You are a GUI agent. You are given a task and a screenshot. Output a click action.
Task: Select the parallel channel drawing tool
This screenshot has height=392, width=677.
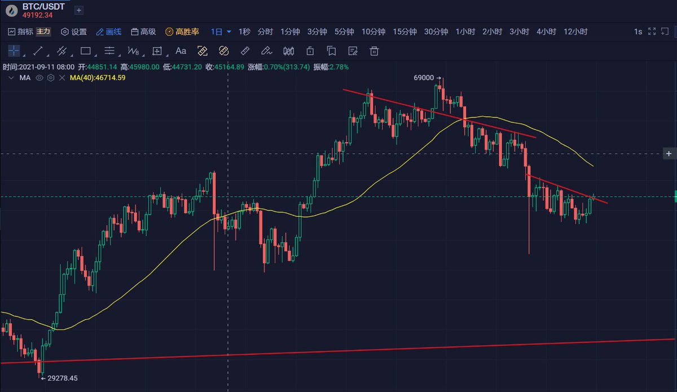click(x=61, y=51)
